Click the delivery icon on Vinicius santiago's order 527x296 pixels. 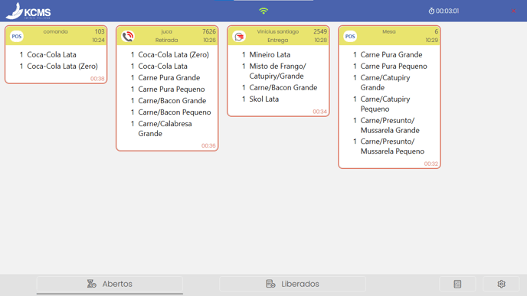tap(239, 36)
